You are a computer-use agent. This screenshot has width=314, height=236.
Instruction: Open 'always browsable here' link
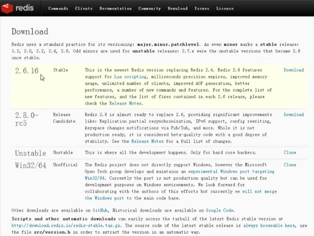269,225
